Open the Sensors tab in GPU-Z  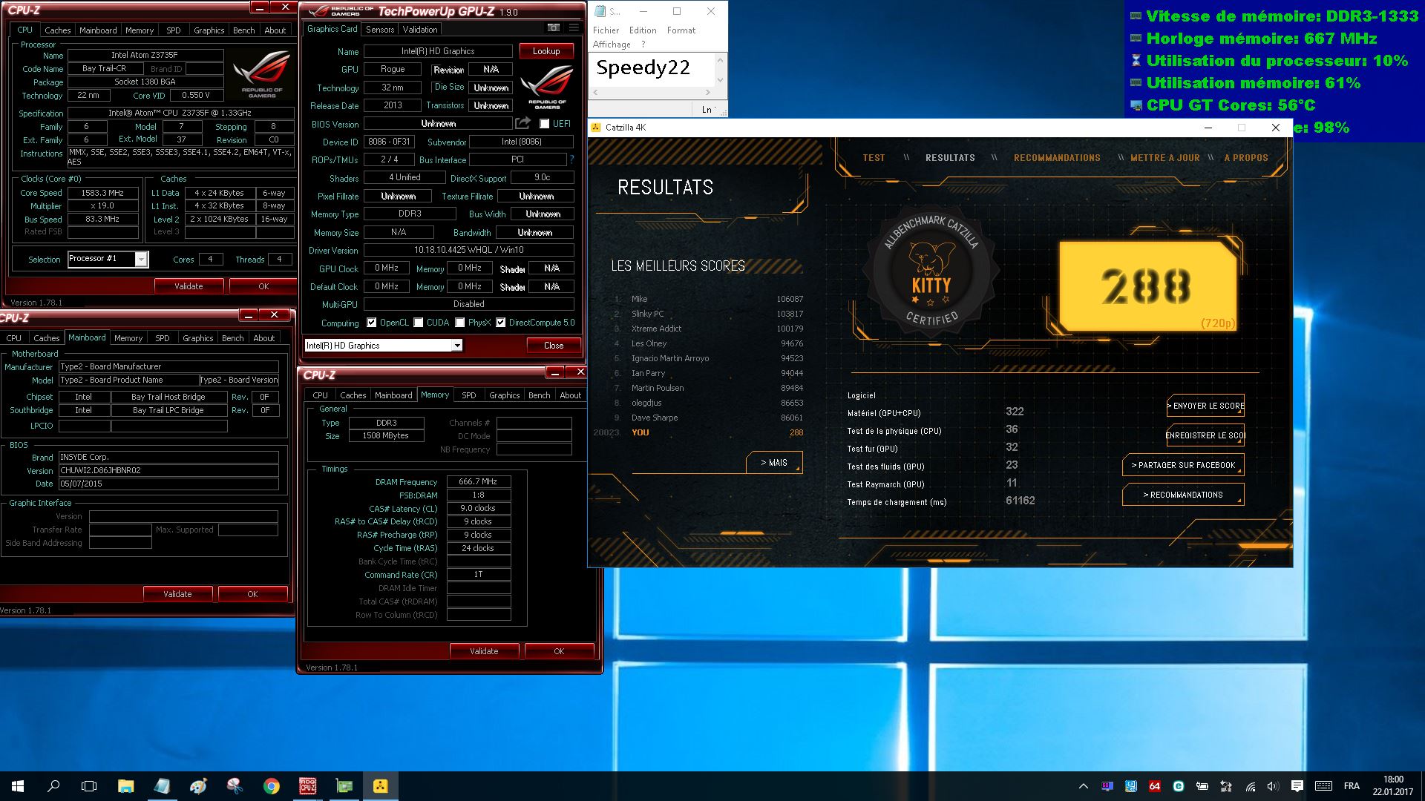coord(380,30)
